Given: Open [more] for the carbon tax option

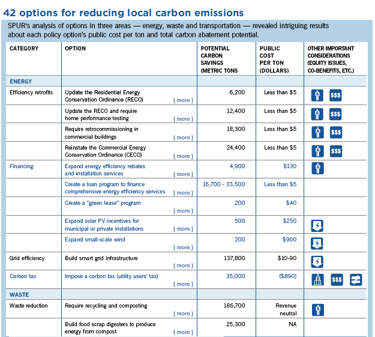Looking at the screenshot, I should tap(183, 284).
